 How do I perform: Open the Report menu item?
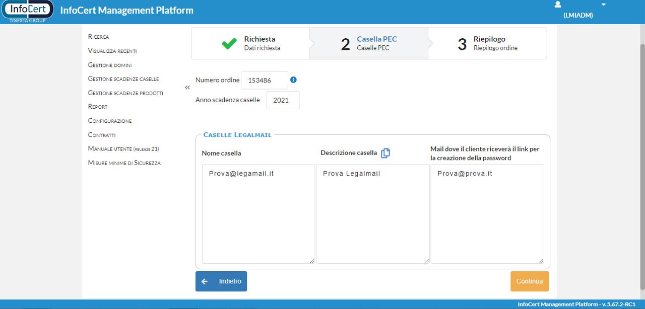click(97, 107)
